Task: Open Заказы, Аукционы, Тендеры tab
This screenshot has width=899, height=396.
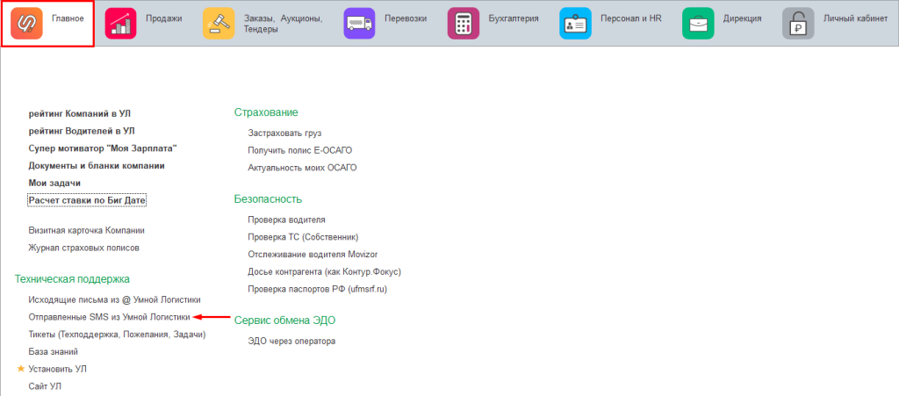Action: (265, 24)
